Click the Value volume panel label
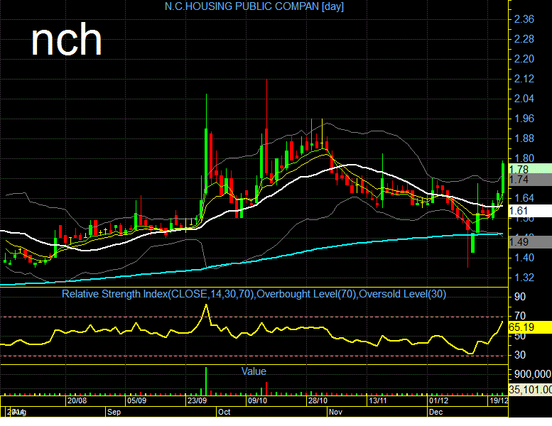 [x=254, y=371]
